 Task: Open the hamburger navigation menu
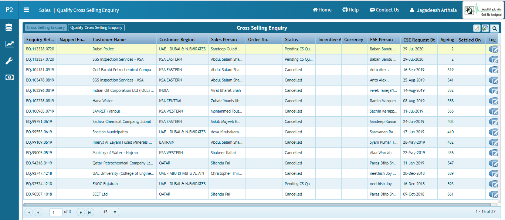point(26,10)
